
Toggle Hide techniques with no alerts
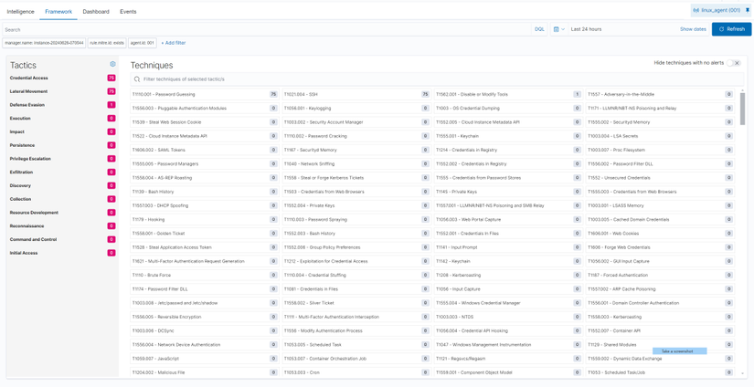(x=733, y=63)
